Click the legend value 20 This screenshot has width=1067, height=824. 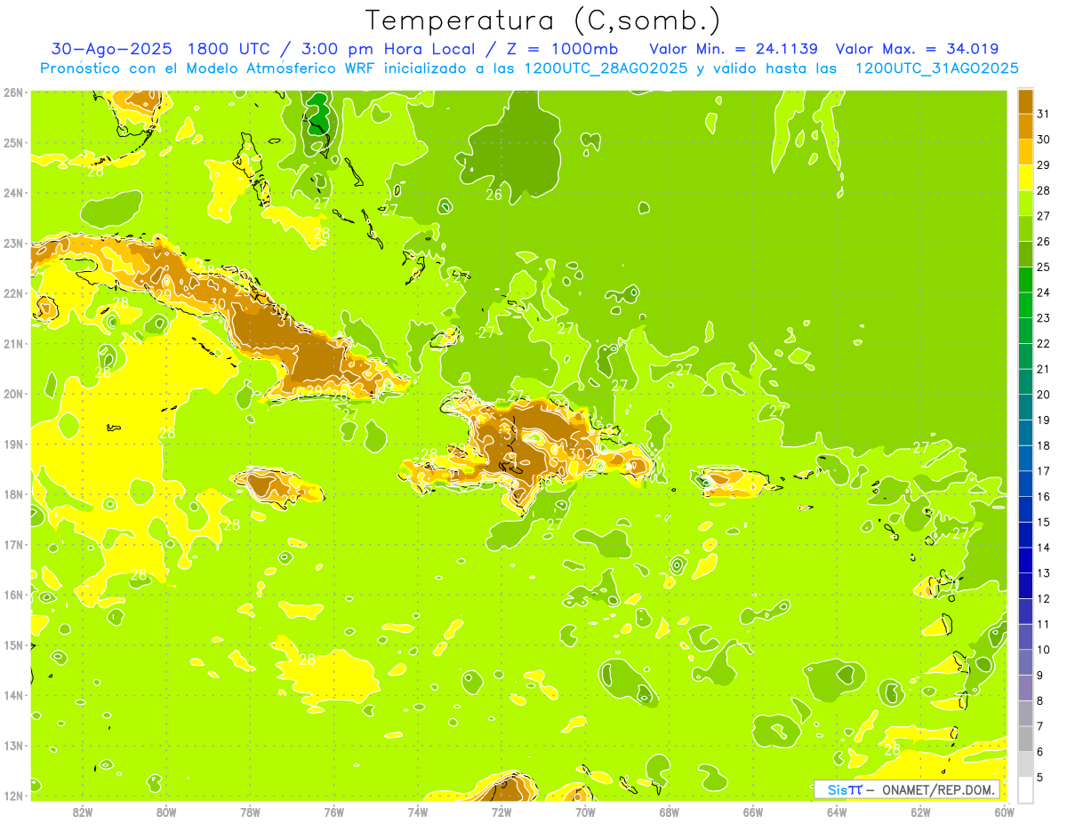point(1043,394)
